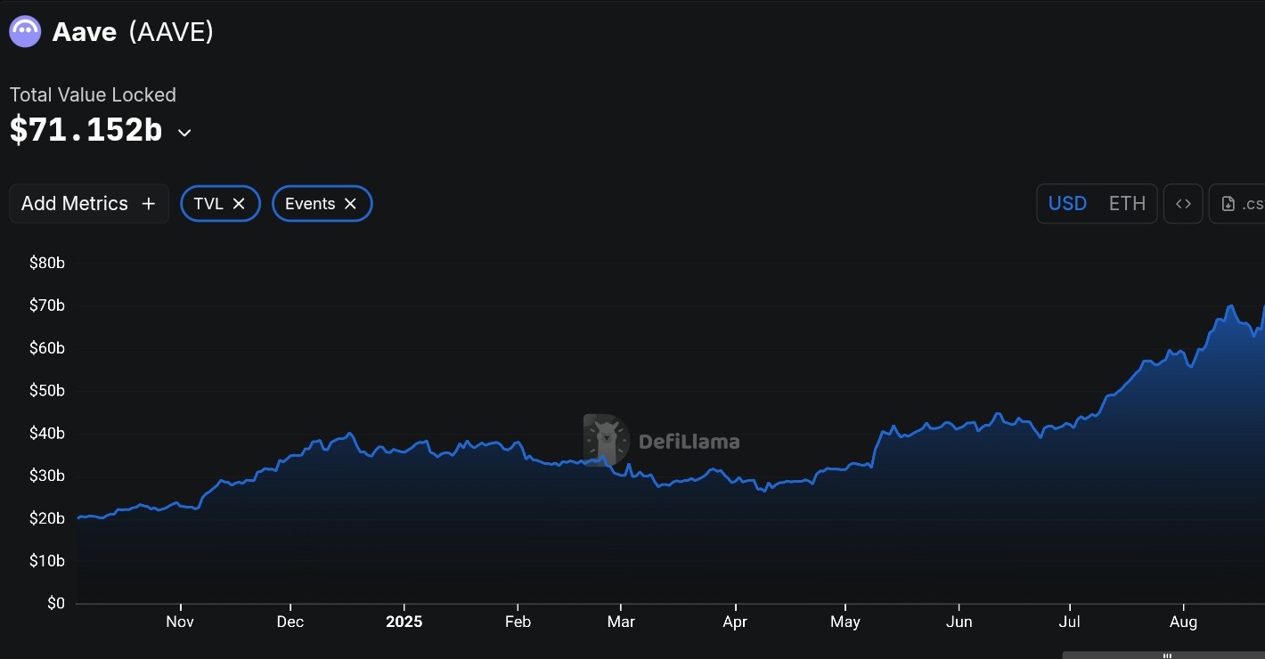Open the embed chart code icon

tap(1183, 204)
